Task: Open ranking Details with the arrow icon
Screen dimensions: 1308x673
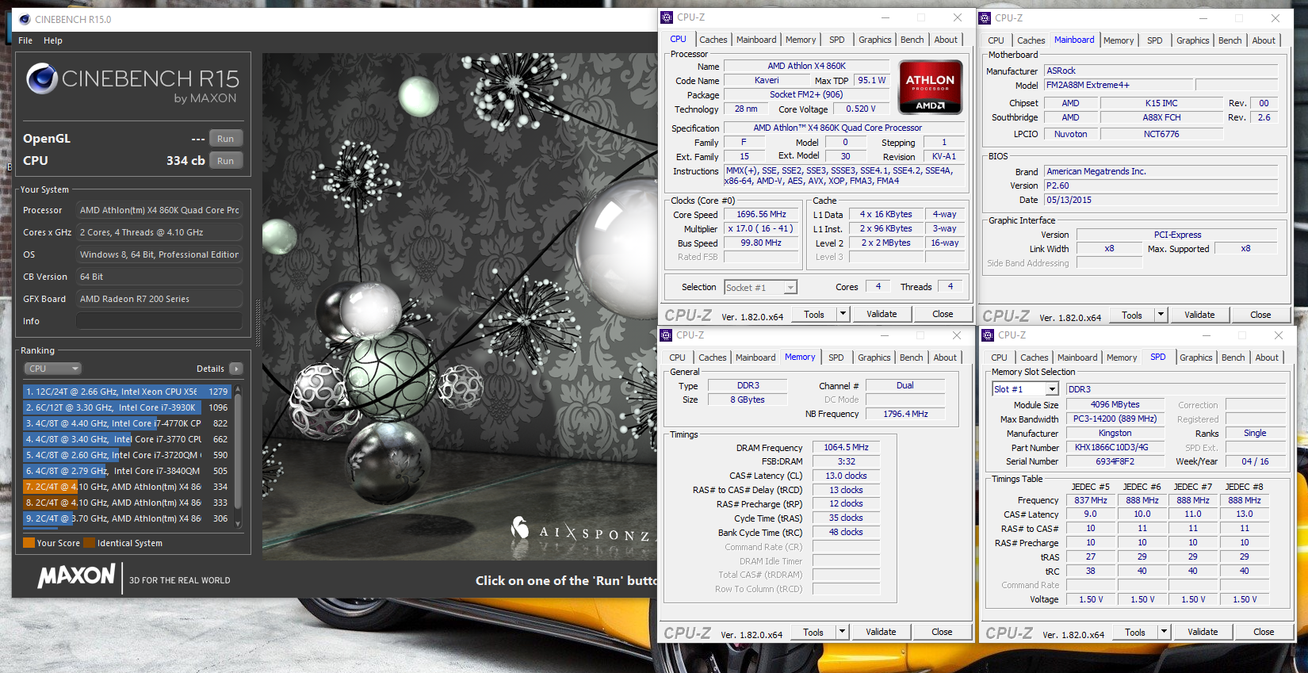Action: click(235, 369)
